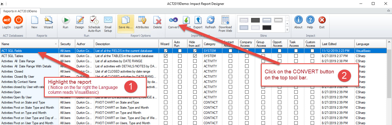392x125 pixels.
Task: Click Download From Web
Action: (225, 24)
